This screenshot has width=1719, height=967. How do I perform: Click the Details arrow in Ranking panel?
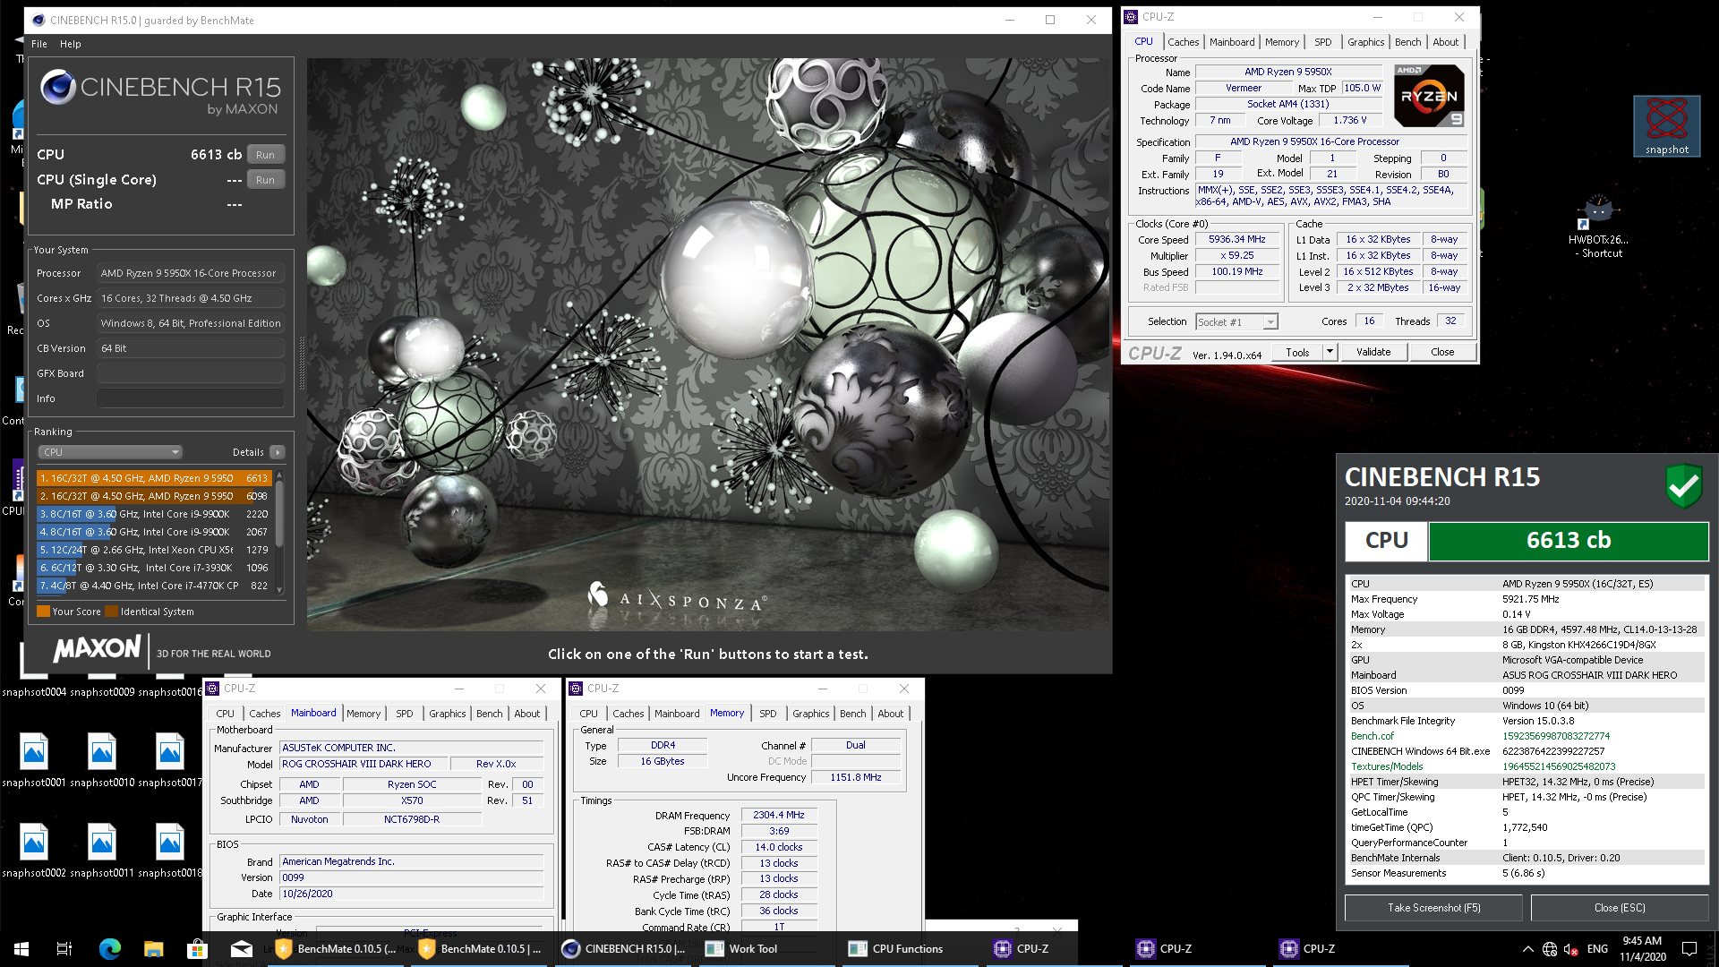278,452
